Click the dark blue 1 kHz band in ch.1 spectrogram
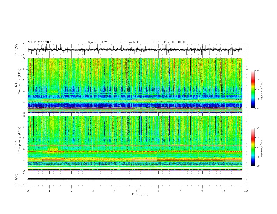Screen dimensions: 277x214 pos(135,105)
